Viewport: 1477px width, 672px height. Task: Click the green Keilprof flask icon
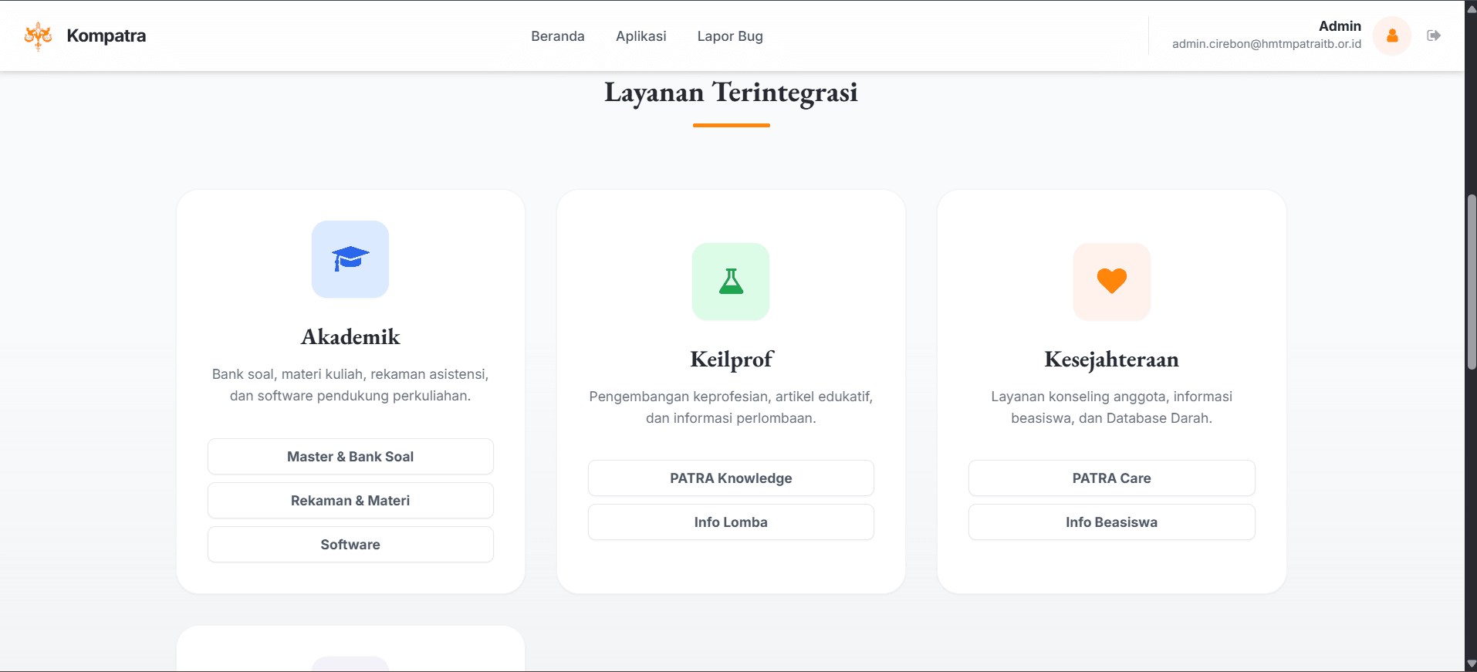click(x=731, y=282)
